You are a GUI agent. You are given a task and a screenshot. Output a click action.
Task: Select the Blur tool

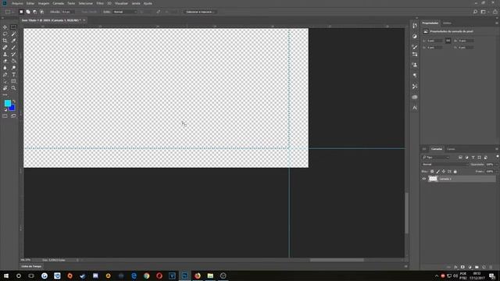[5, 68]
